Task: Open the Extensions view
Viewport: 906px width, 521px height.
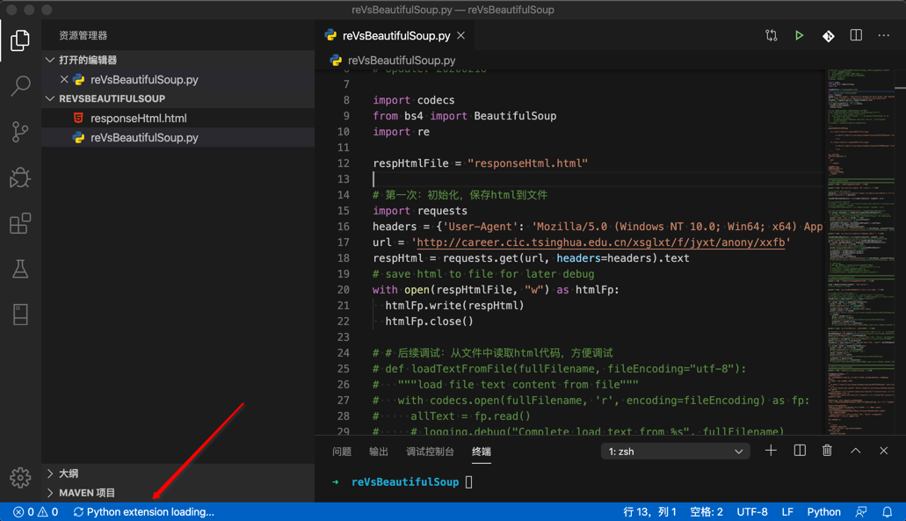Action: [x=20, y=223]
